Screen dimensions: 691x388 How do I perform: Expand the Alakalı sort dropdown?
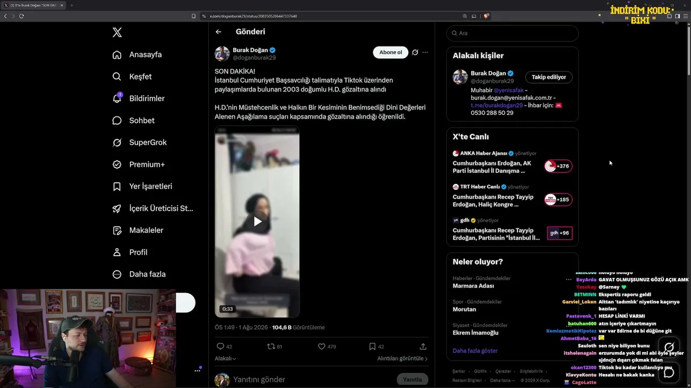click(226, 358)
